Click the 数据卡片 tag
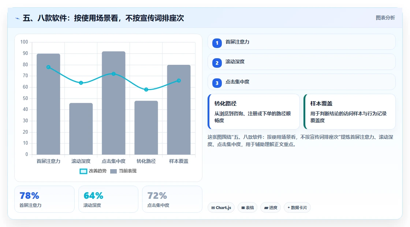This screenshot has height=227, width=410. click(x=297, y=208)
